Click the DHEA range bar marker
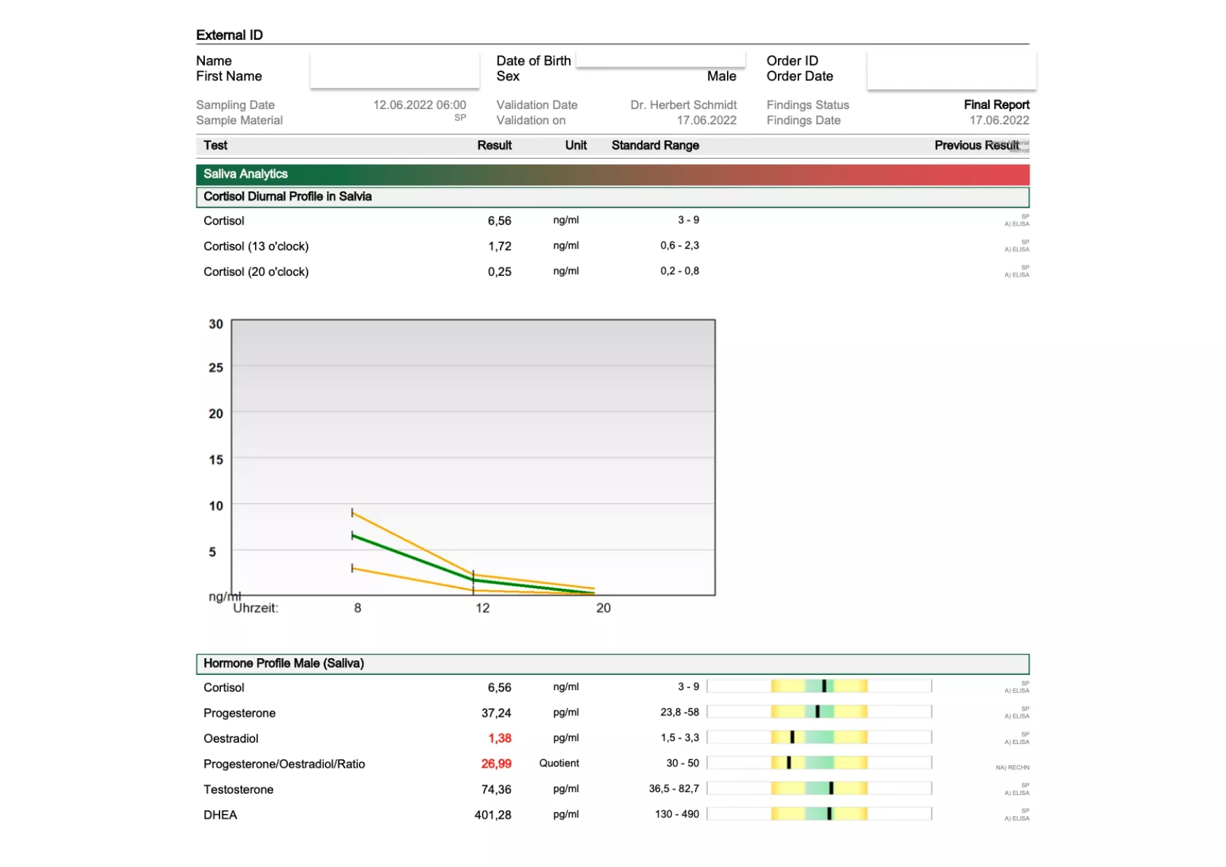Screen dimensions: 1226x867 point(829,814)
